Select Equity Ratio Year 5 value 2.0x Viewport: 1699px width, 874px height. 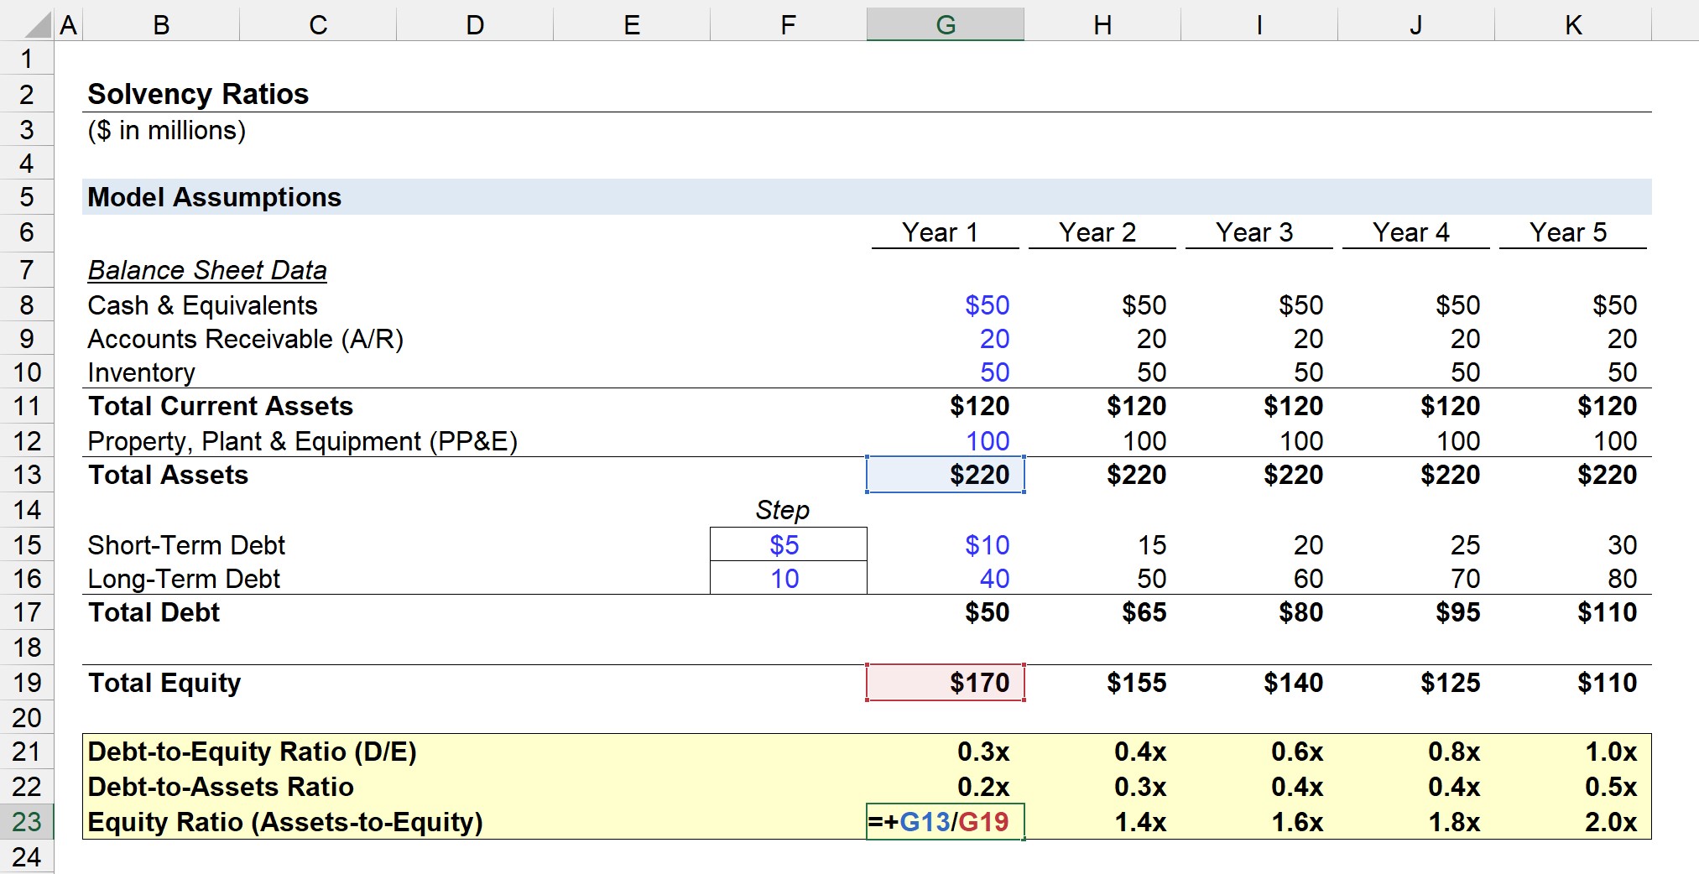[1611, 822]
